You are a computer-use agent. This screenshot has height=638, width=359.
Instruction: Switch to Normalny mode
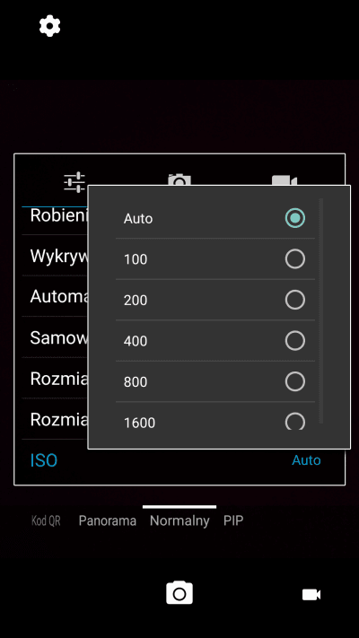tap(179, 520)
